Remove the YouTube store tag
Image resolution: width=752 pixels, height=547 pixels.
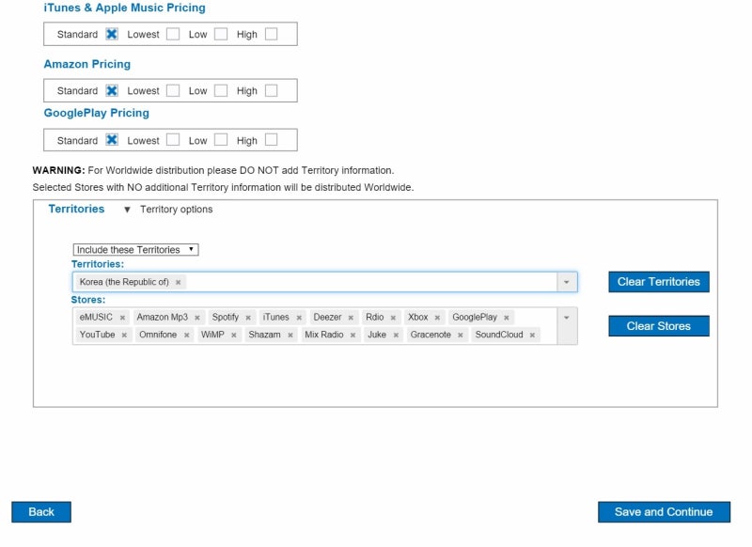[x=124, y=336]
